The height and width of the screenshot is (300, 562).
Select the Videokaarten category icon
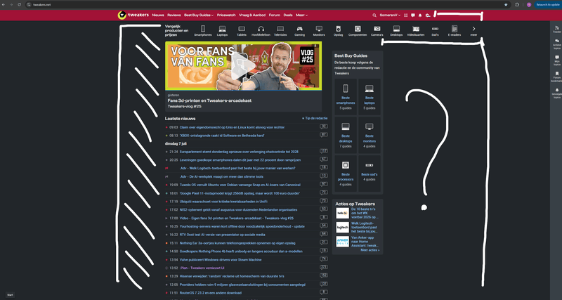click(x=416, y=31)
